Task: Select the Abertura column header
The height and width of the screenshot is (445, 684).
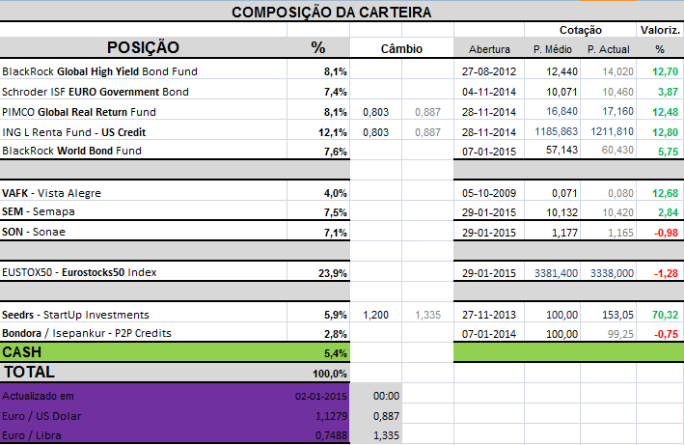Action: click(x=489, y=49)
